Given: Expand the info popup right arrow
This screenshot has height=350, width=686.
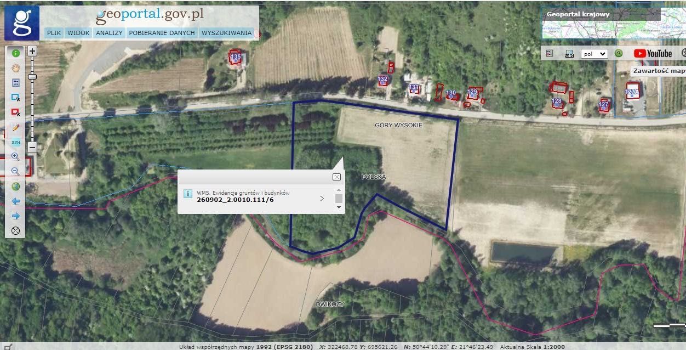Looking at the screenshot, I should (322, 198).
